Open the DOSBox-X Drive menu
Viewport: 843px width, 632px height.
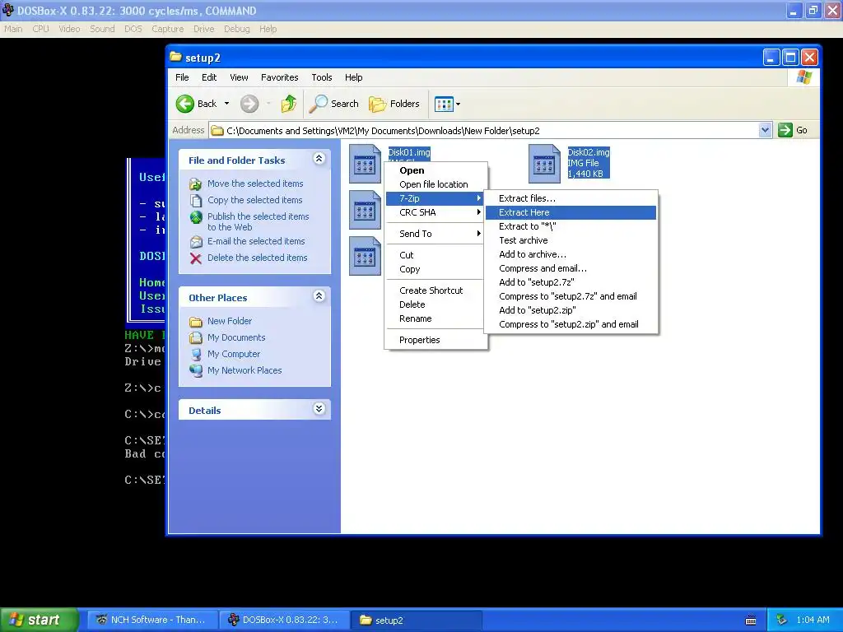pyautogui.click(x=204, y=29)
